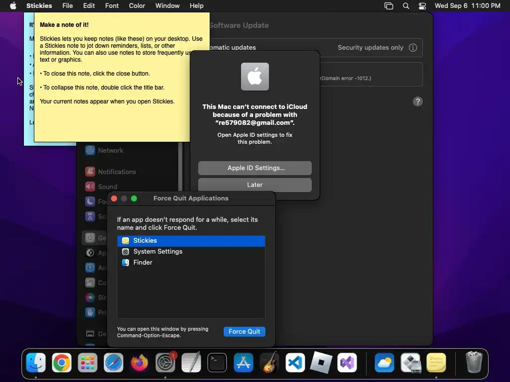The image size is (510, 382).
Task: Open the Apple menu
Action: [x=13, y=5]
